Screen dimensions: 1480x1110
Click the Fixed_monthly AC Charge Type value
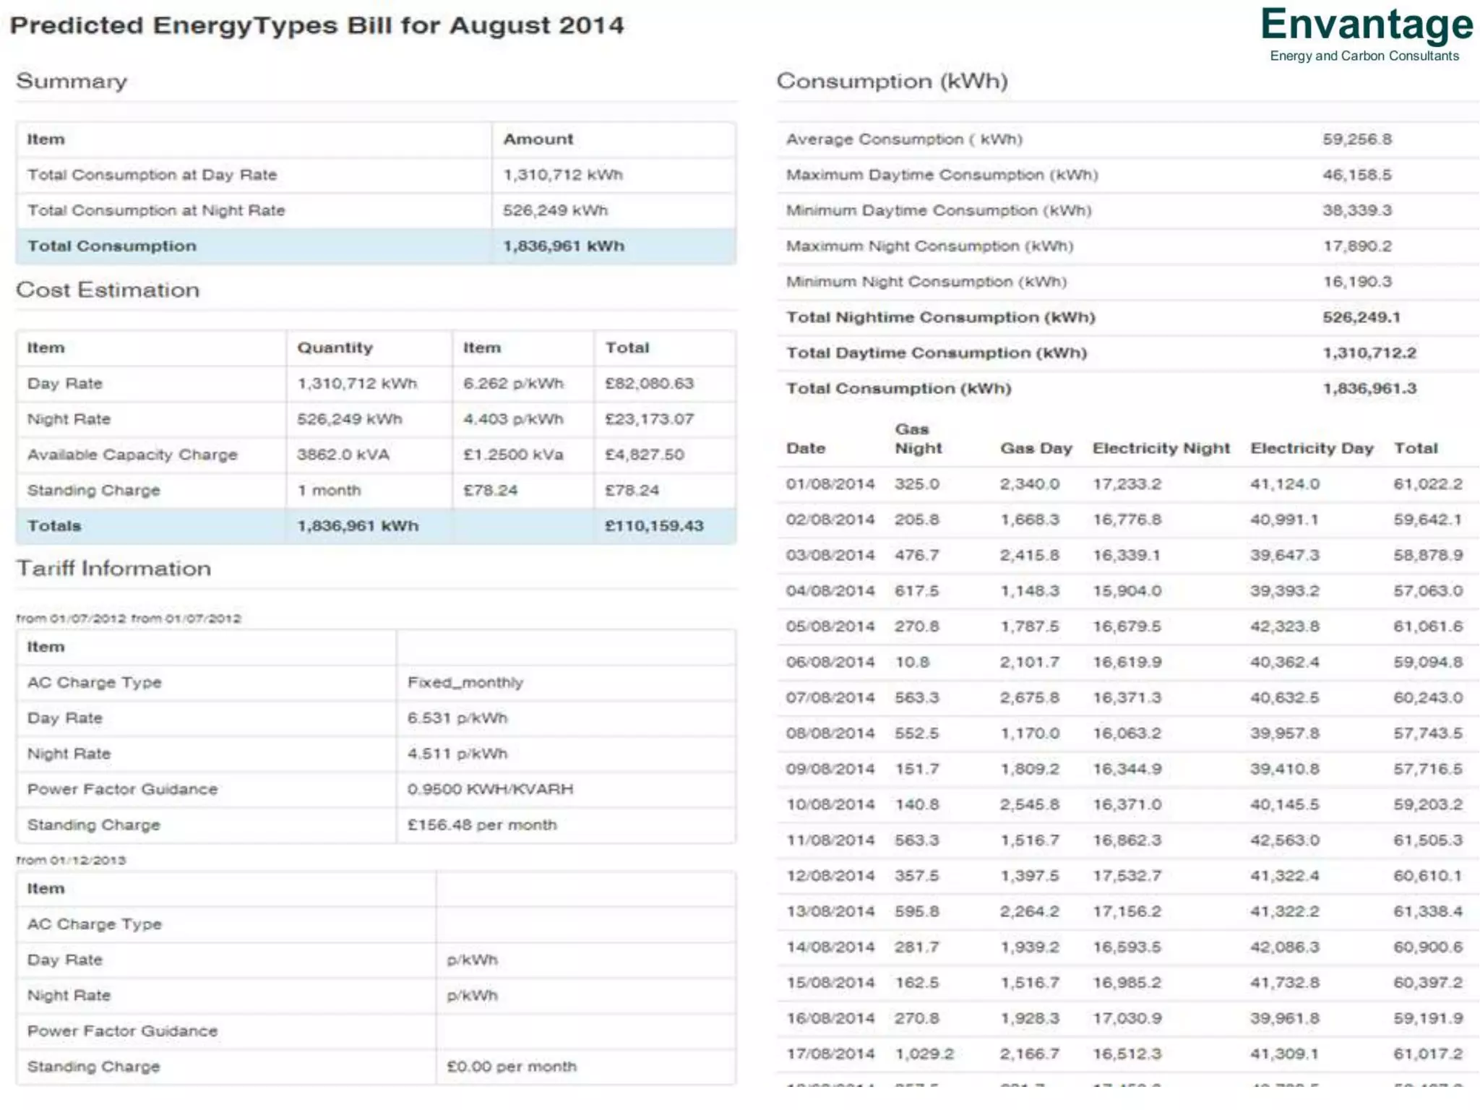465,683
